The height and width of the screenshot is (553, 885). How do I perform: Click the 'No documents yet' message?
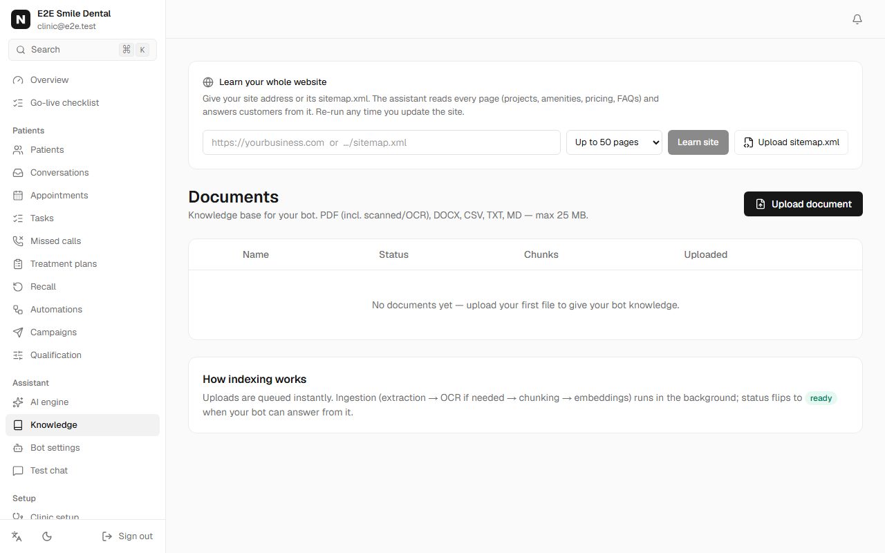coord(525,305)
